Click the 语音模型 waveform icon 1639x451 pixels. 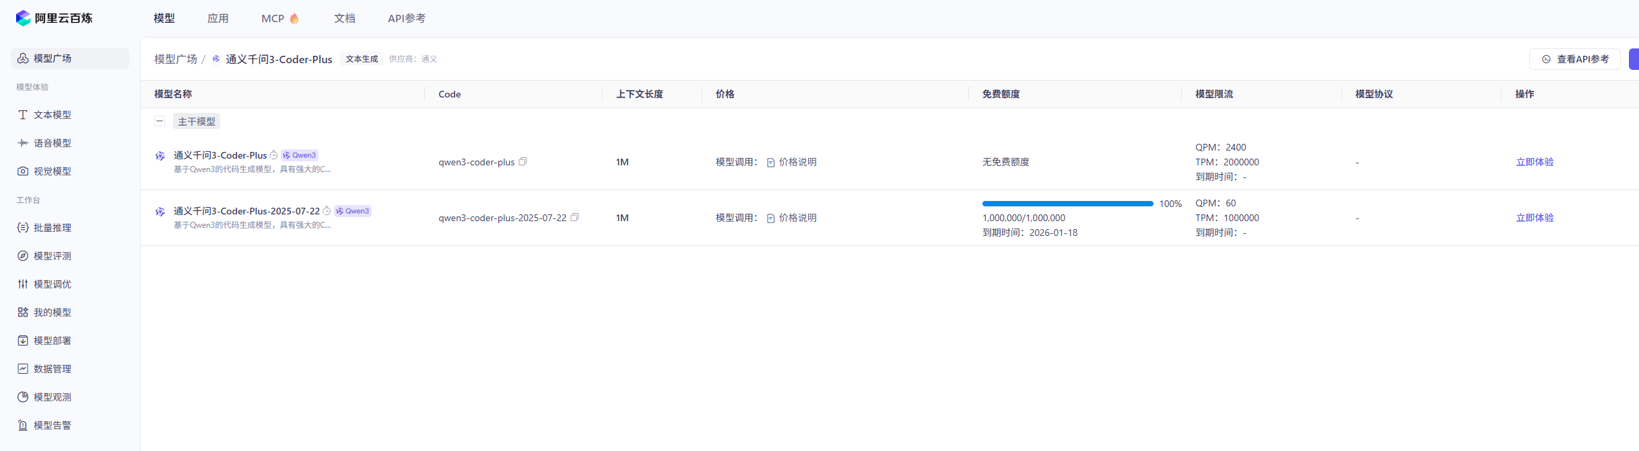(23, 143)
